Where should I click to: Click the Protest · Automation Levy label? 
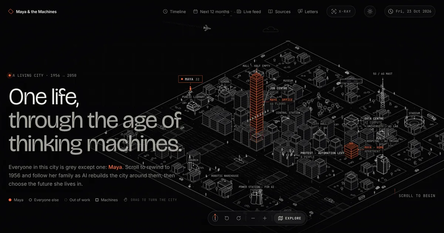322,153
